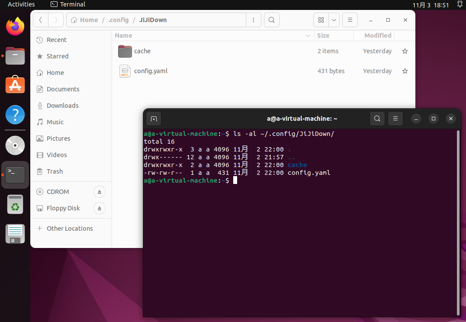Select the cache folder name

[x=142, y=51]
